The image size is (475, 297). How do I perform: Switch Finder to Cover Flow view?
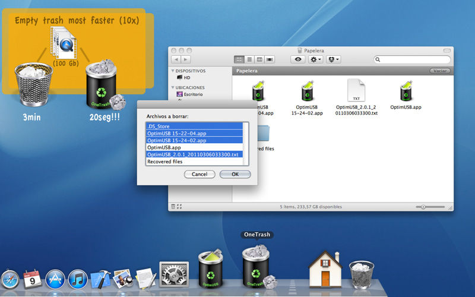click(270, 59)
